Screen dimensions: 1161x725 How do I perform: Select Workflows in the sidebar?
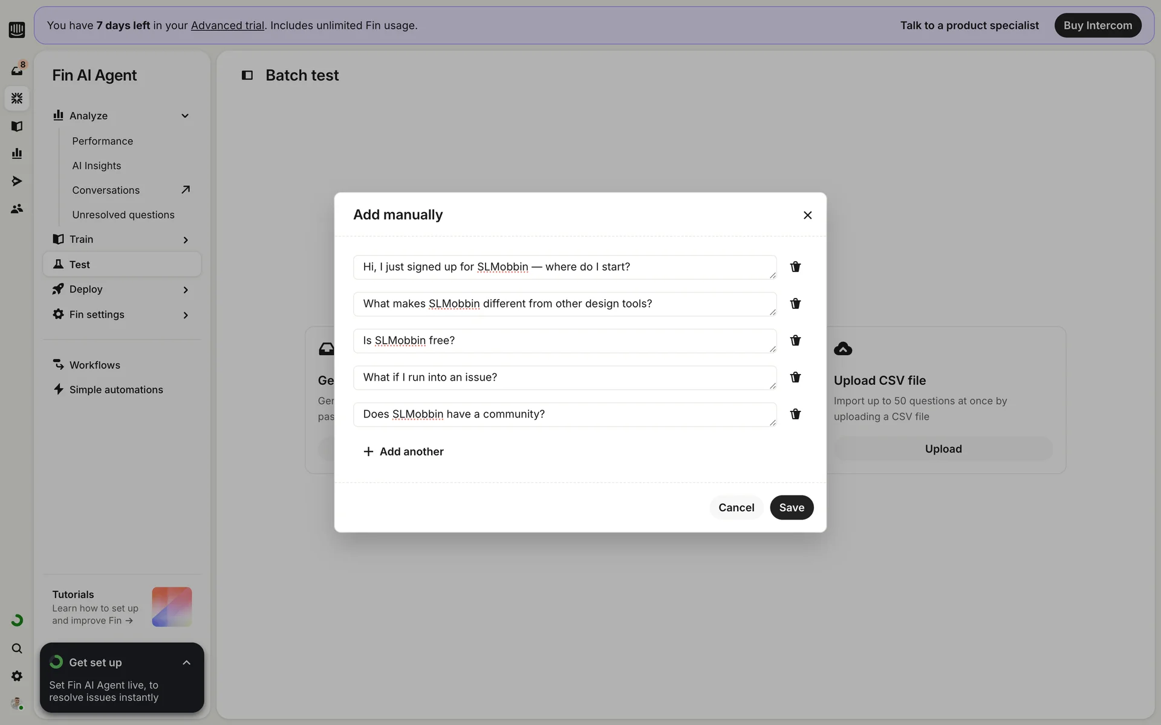(94, 365)
